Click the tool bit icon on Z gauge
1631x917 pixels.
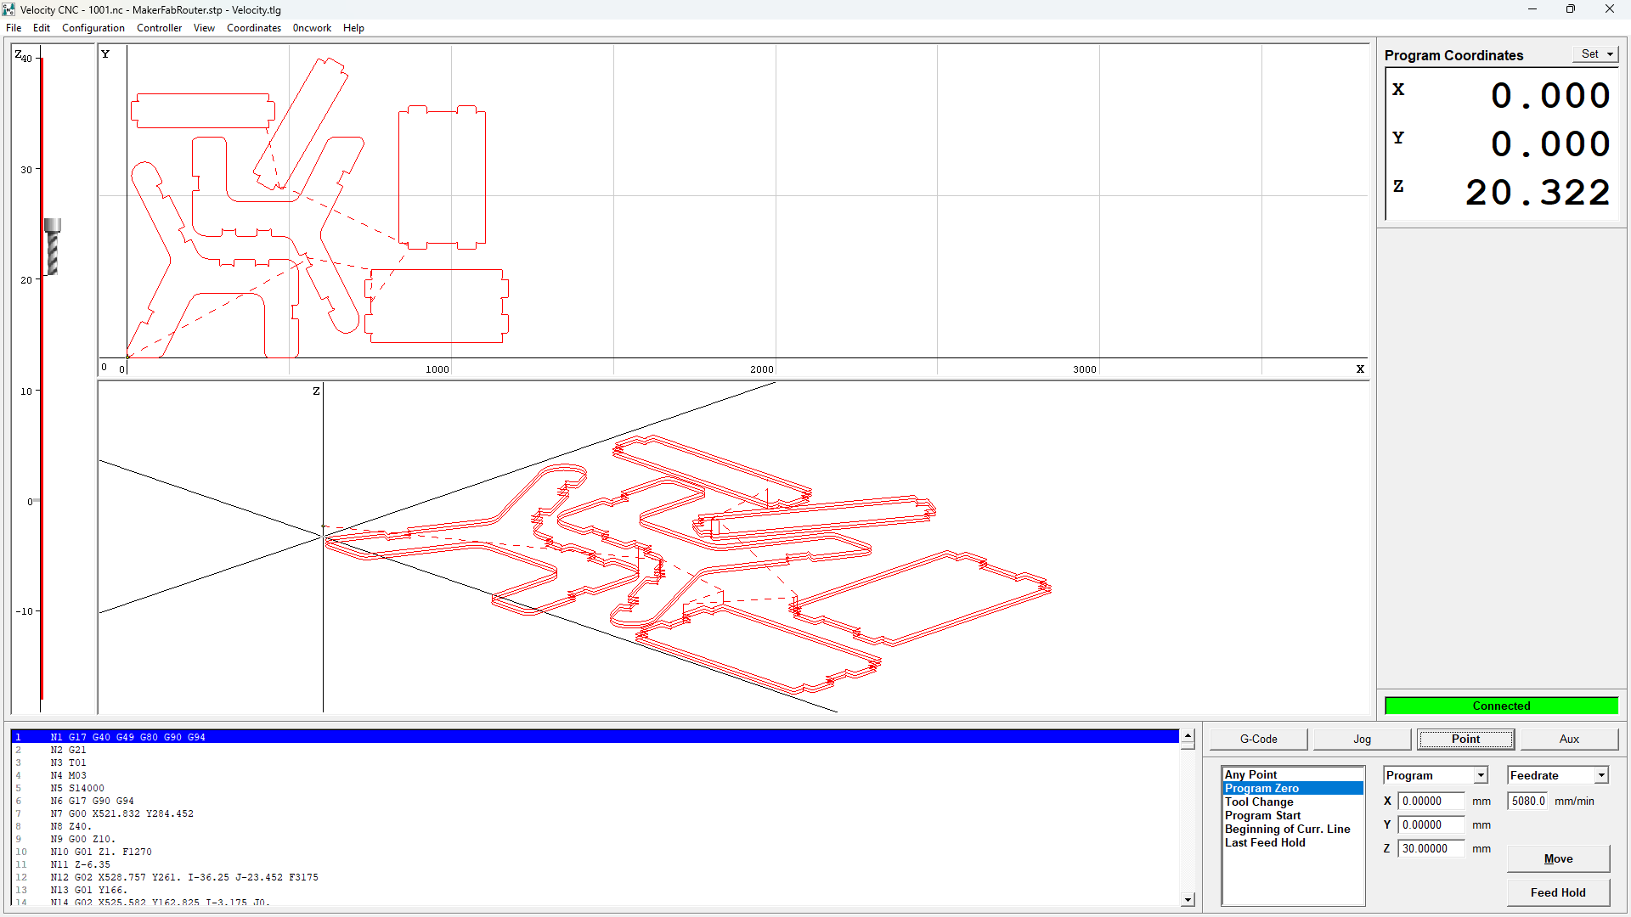(x=53, y=247)
